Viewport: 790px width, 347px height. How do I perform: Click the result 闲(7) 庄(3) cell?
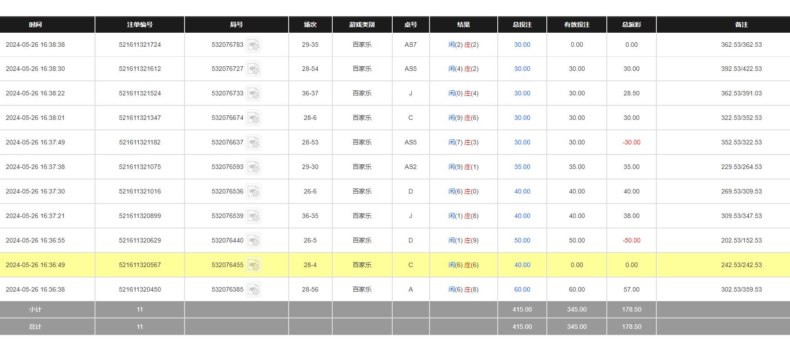[464, 142]
